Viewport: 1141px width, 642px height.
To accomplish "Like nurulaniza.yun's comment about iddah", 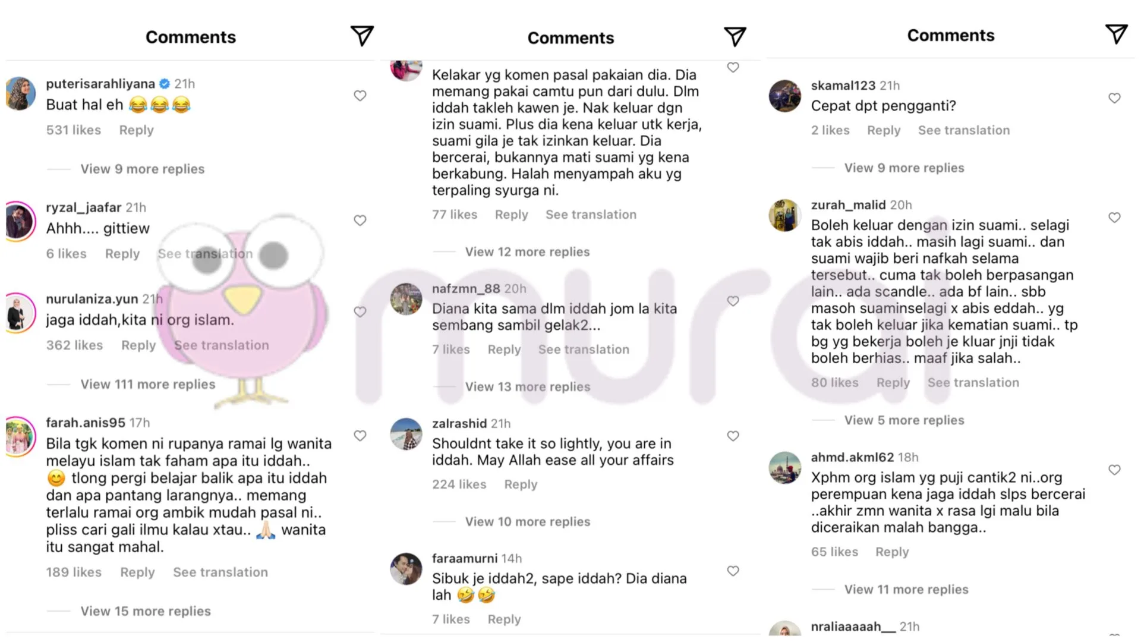I will pos(360,311).
